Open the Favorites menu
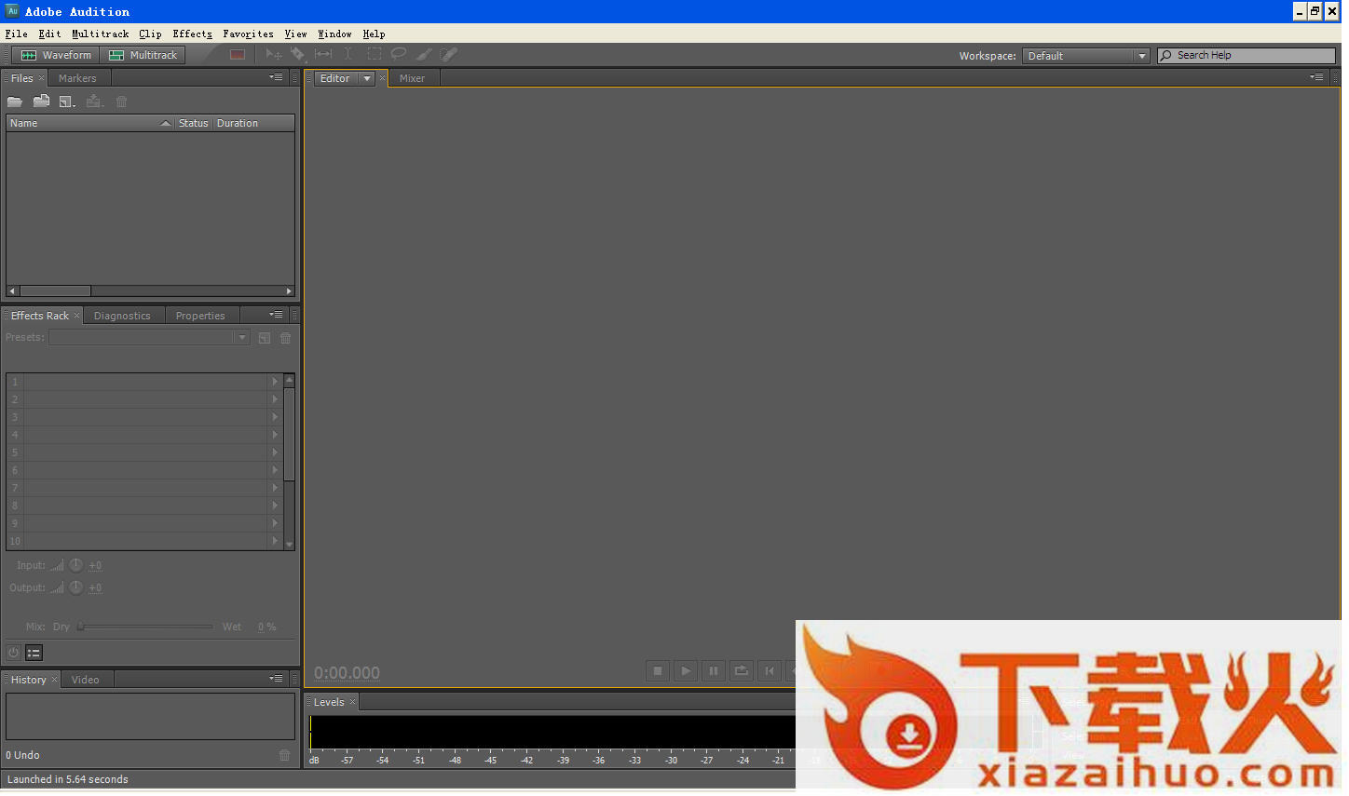1349x796 pixels. coord(249,34)
